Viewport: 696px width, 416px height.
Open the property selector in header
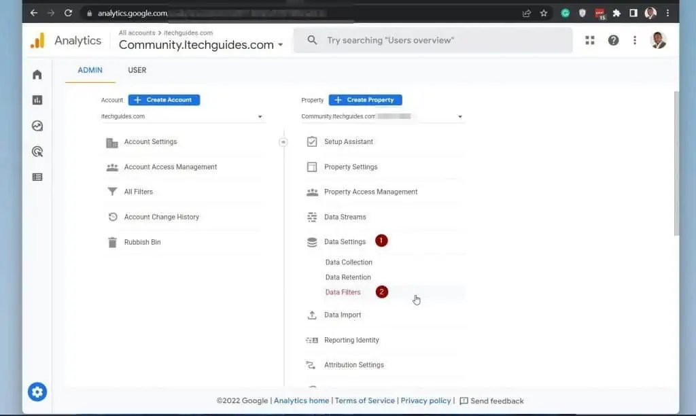click(201, 45)
